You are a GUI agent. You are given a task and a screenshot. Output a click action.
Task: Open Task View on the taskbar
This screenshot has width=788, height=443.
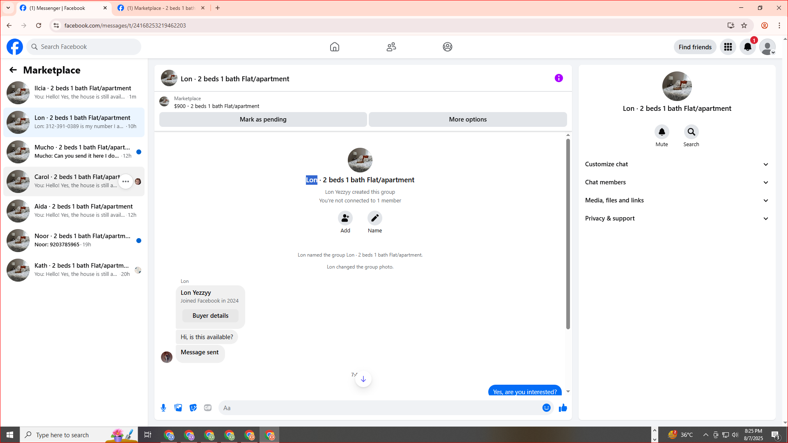[x=148, y=435]
